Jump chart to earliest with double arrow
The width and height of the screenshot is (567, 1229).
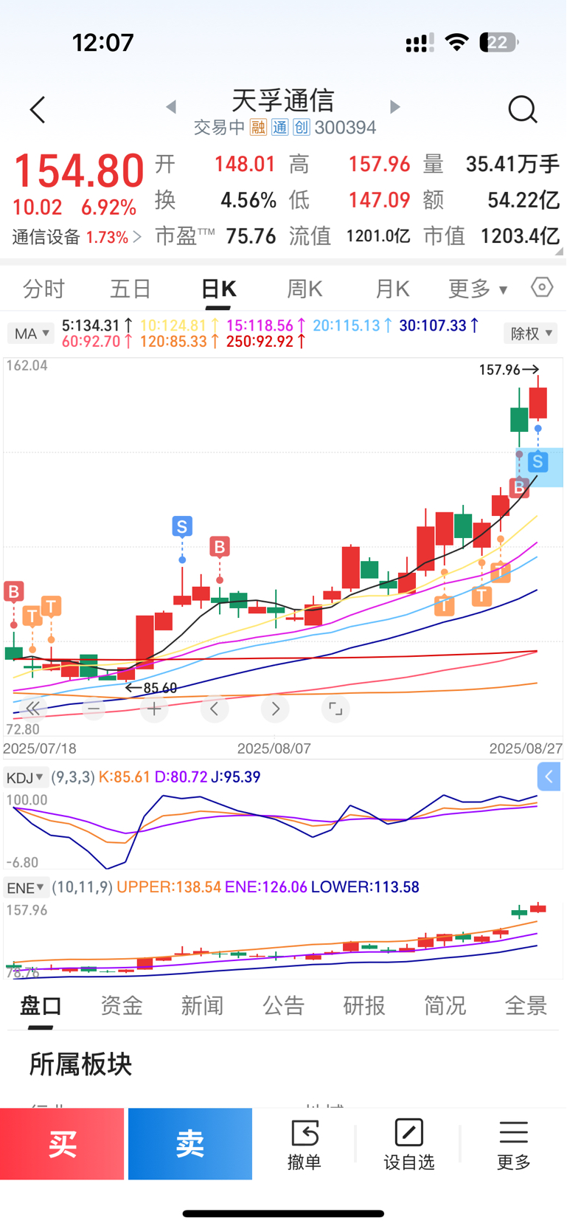coord(33,709)
